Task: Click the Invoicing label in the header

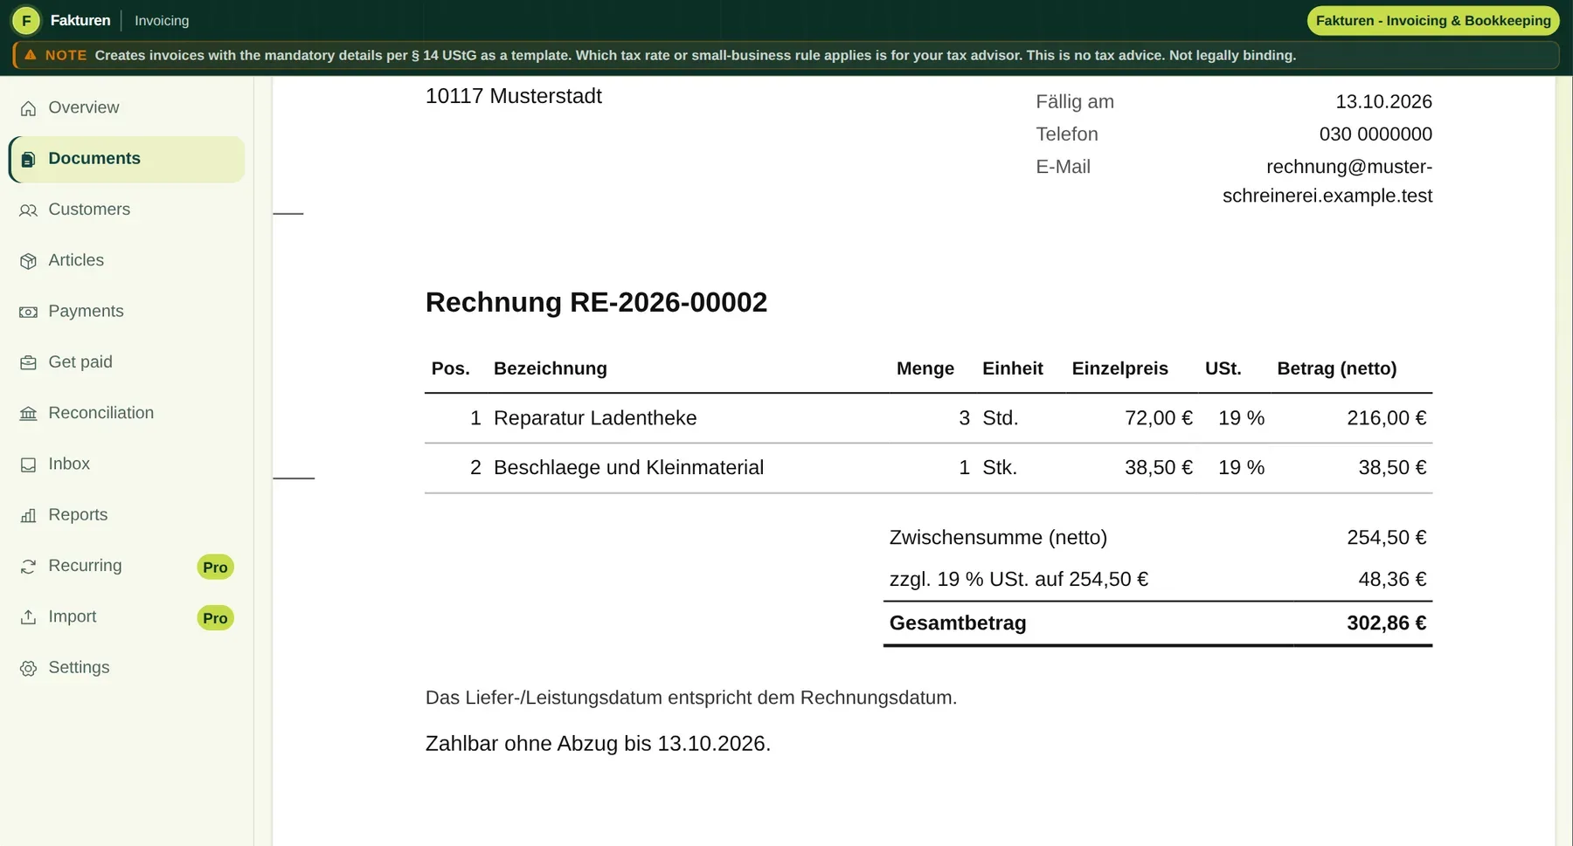Action: pyautogui.click(x=162, y=20)
